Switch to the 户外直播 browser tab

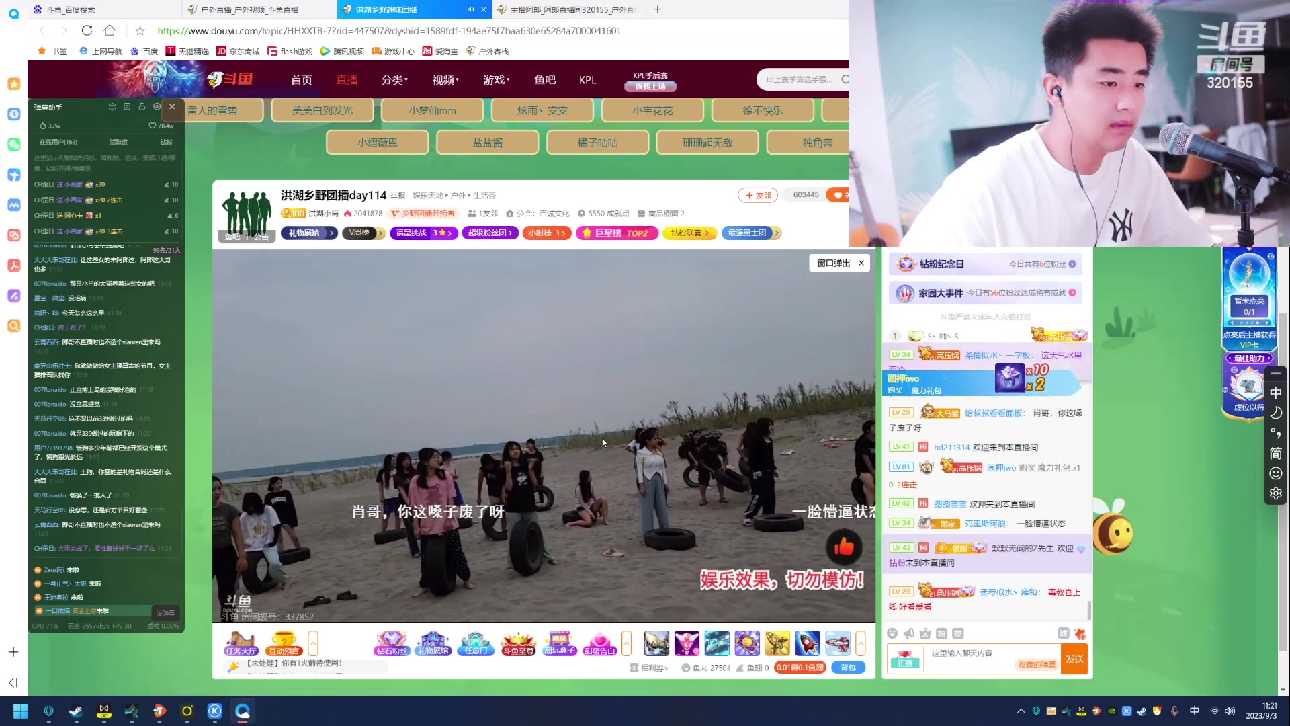(259, 9)
